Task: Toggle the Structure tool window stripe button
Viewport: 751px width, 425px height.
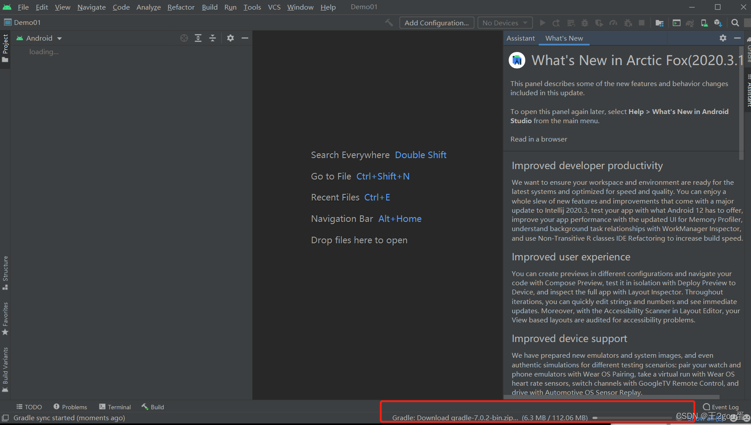Action: (x=5, y=273)
